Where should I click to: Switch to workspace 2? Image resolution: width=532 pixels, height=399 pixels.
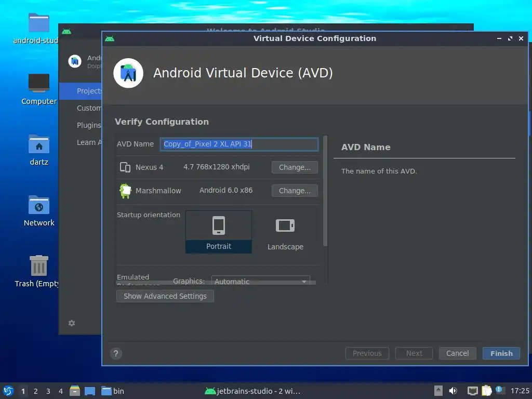[x=36, y=391]
